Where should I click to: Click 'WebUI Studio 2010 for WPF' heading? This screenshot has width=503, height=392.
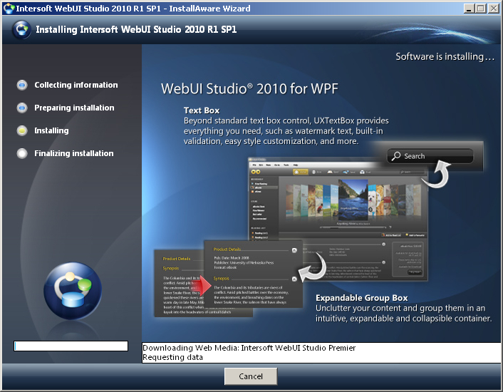pos(249,88)
